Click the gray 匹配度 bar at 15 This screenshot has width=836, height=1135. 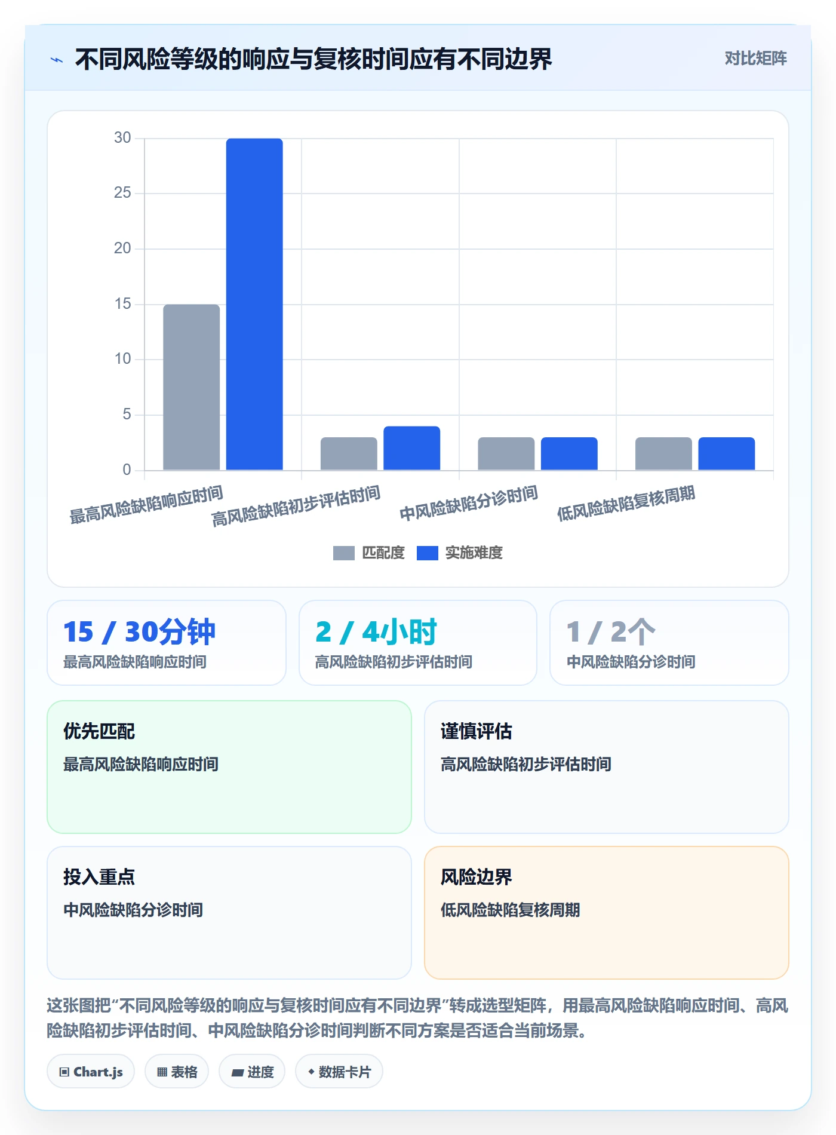pyautogui.click(x=192, y=387)
